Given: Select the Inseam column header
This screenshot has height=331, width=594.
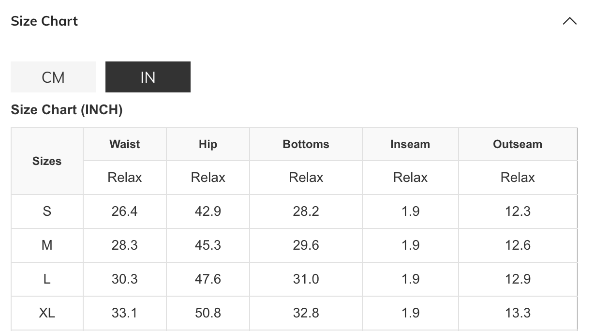Looking at the screenshot, I should [410, 144].
